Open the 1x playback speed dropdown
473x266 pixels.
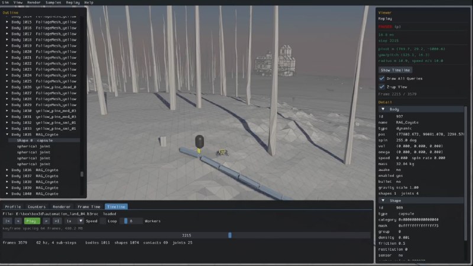pos(74,221)
